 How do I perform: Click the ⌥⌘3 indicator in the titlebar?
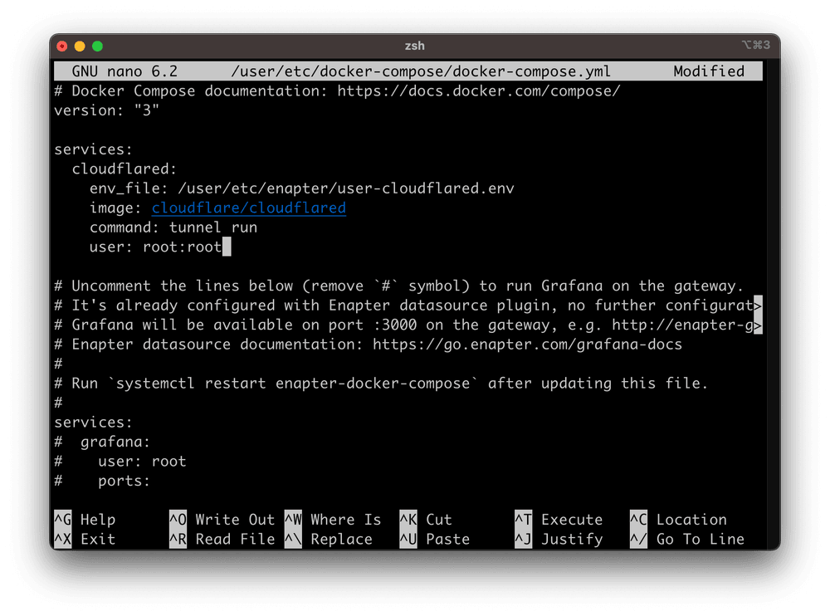click(756, 46)
